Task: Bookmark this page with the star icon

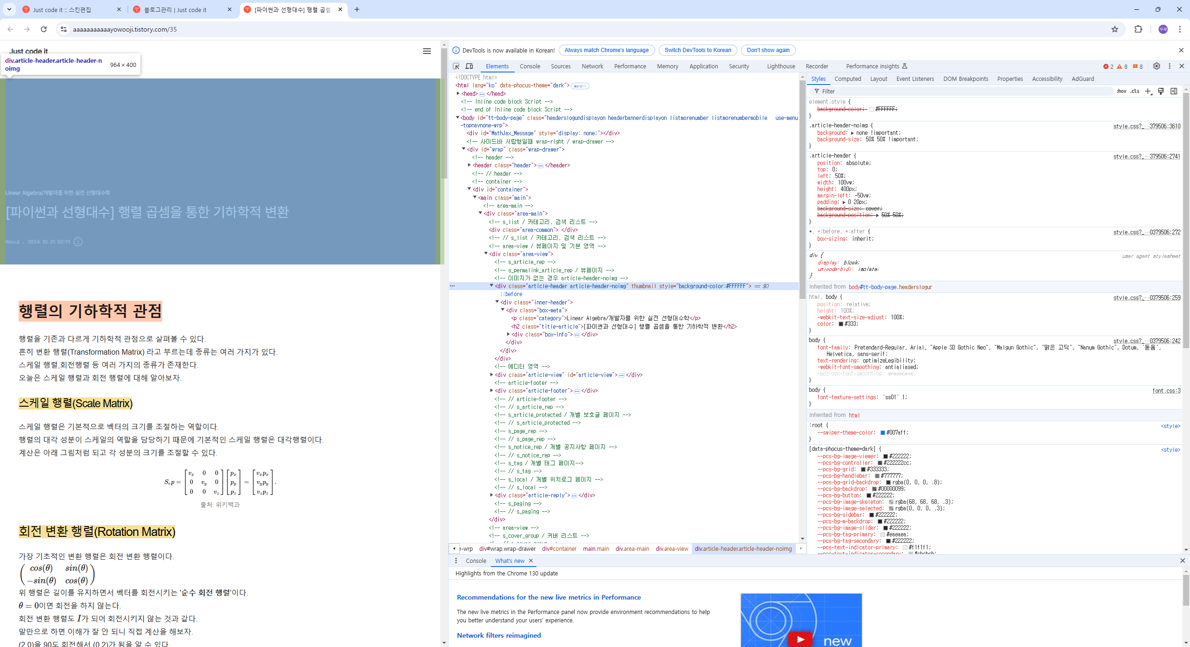Action: tap(1115, 29)
